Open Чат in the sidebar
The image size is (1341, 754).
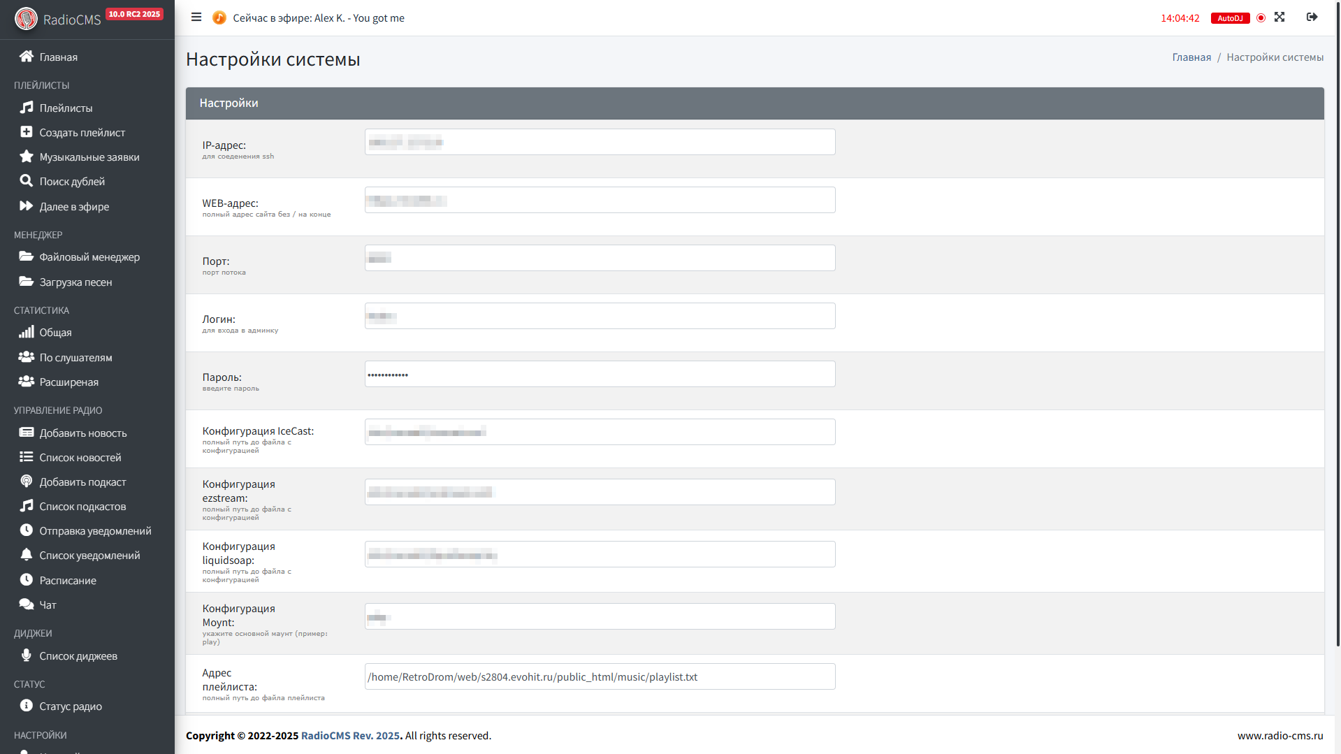tap(48, 605)
